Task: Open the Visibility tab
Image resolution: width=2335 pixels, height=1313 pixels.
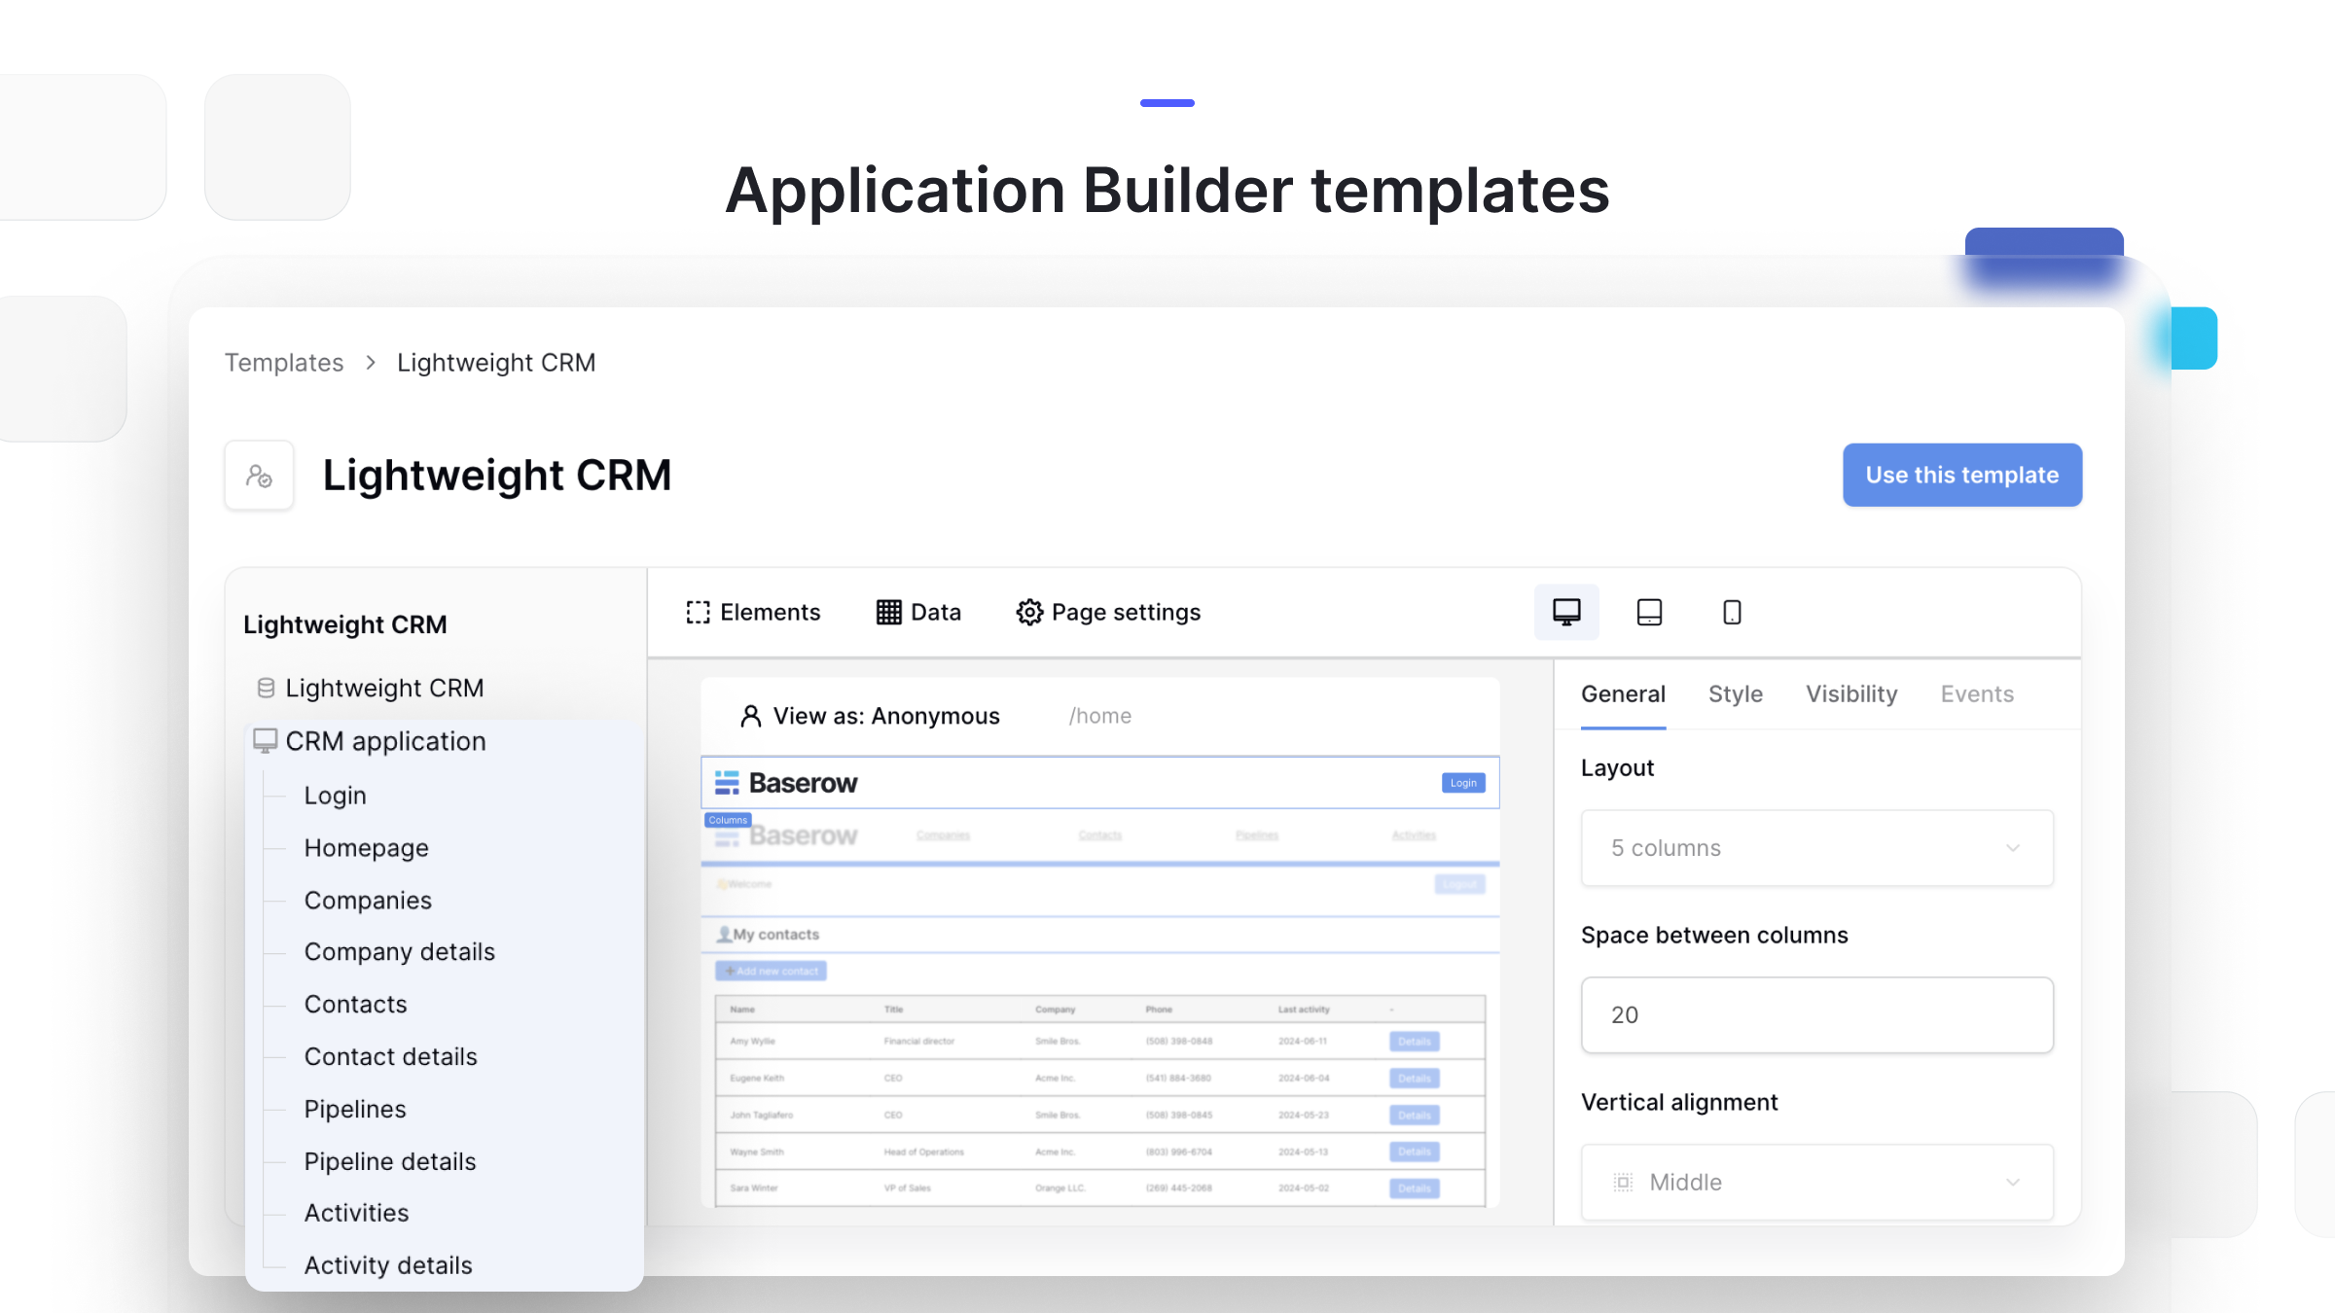Action: click(x=1850, y=693)
